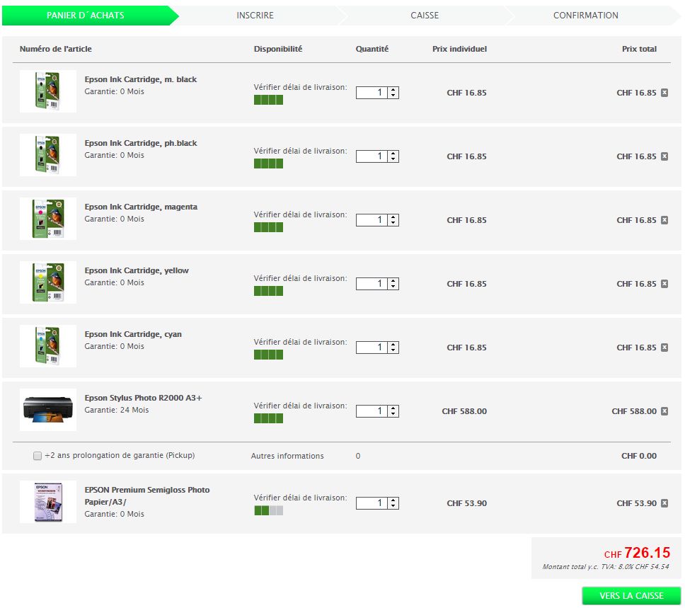This screenshot has width=685, height=608.
Task: Open Epson Ink Cartridge, yellow product
Action: [137, 270]
